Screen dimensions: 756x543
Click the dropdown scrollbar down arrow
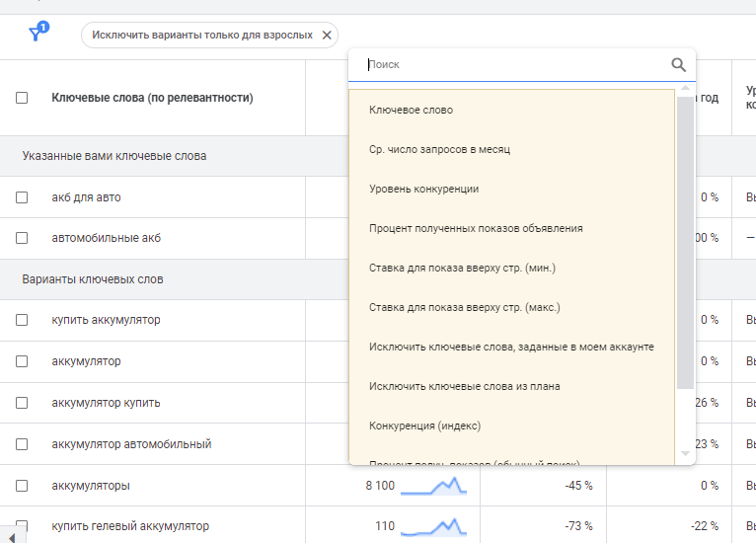[x=685, y=453]
